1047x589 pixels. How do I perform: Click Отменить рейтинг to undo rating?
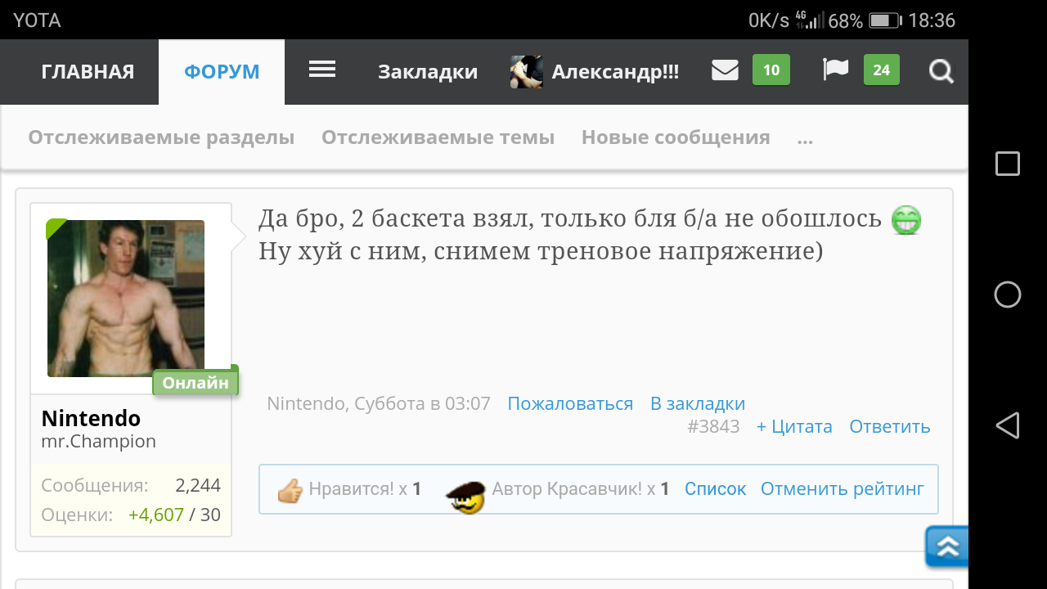(x=843, y=488)
